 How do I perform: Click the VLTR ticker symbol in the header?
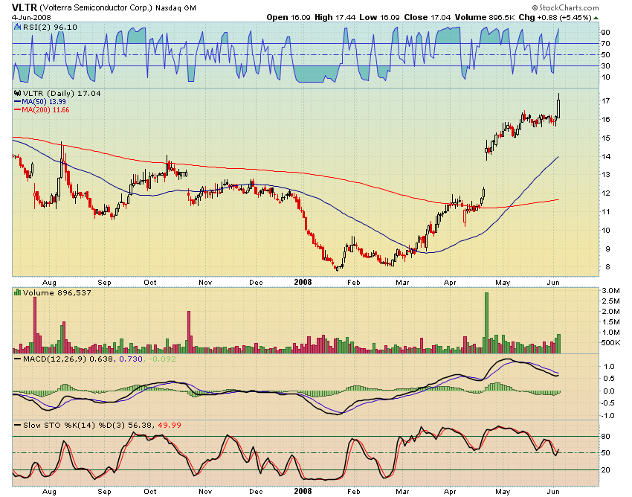pos(25,7)
